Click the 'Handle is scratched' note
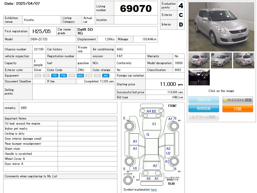Screen dimensions: 257x193 coord(18,154)
